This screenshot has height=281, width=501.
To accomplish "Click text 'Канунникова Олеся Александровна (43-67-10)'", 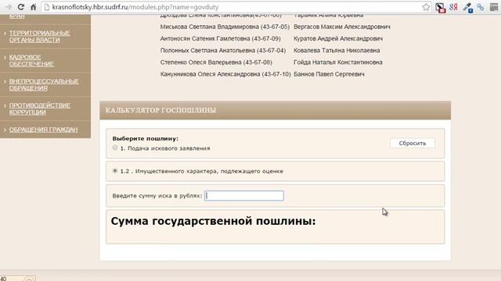I will point(225,74).
